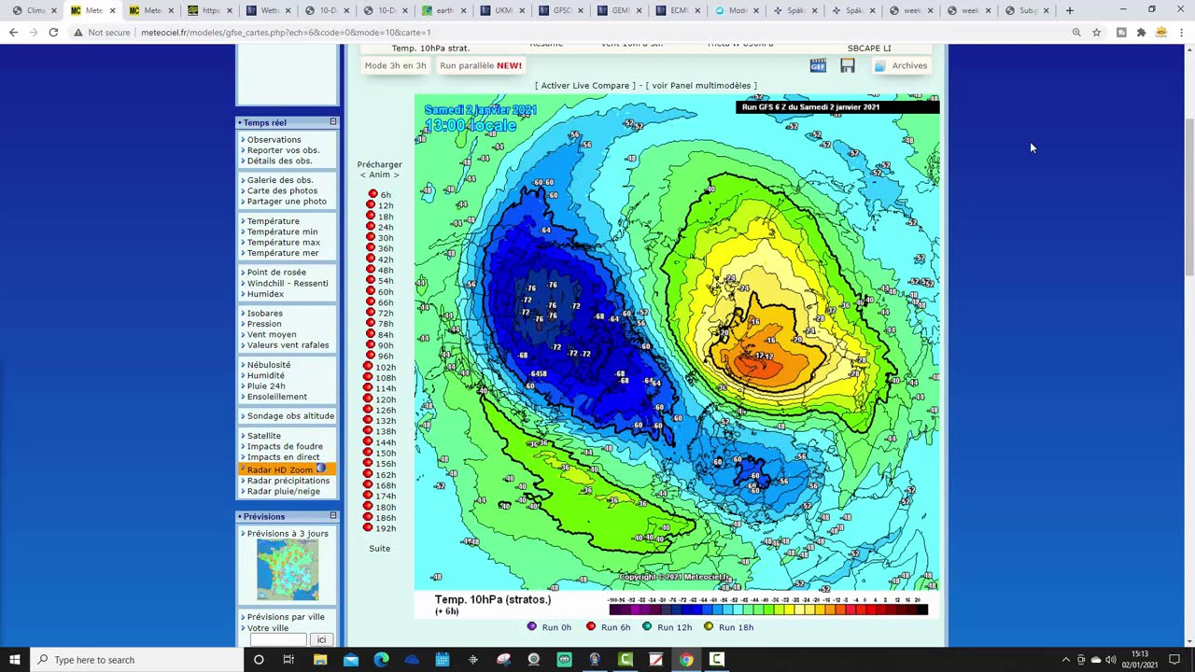This screenshot has width=1195, height=672.
Task: Open Sondage obs altitude link
Action: coord(290,415)
